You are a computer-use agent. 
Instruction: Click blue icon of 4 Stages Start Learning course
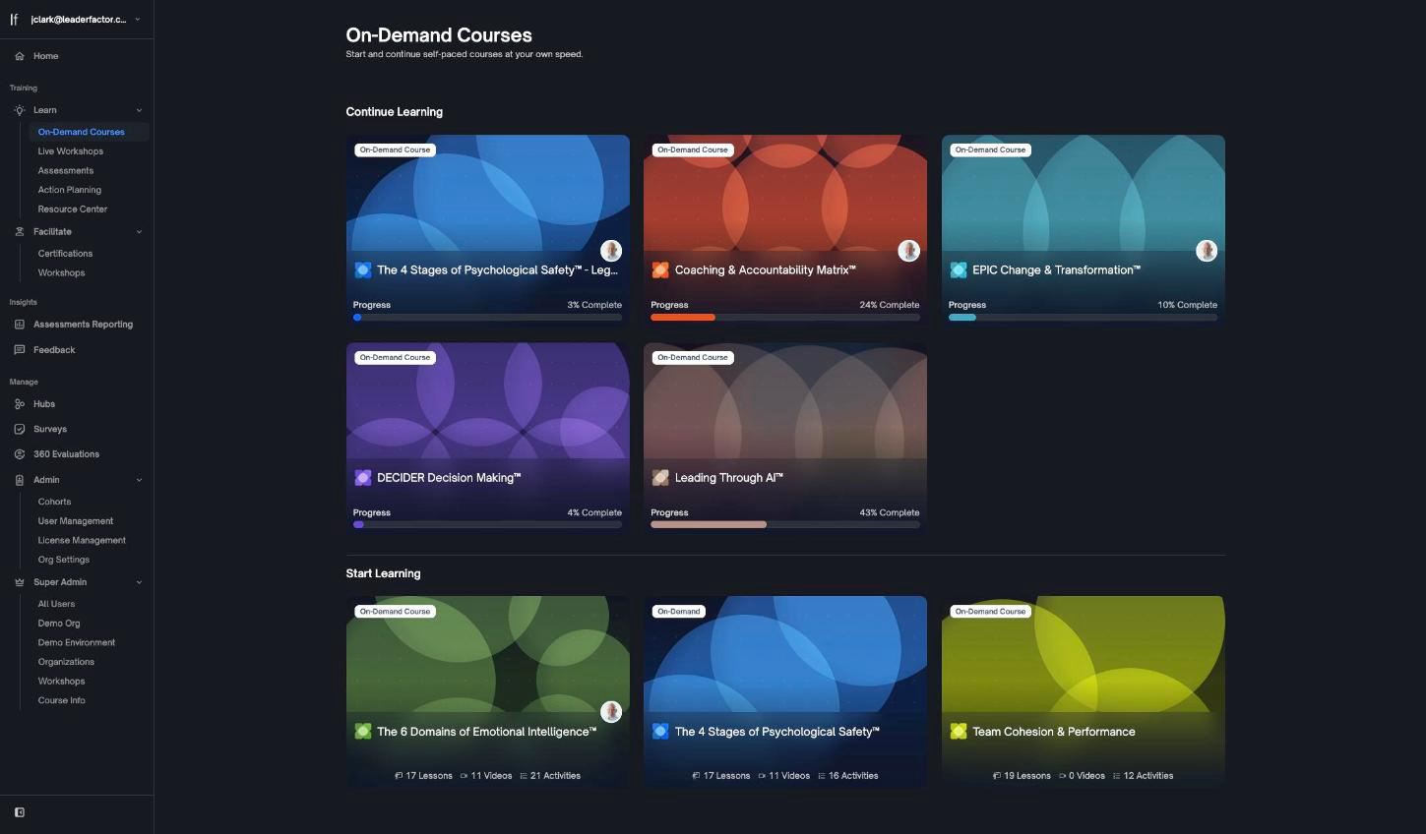pos(660,732)
